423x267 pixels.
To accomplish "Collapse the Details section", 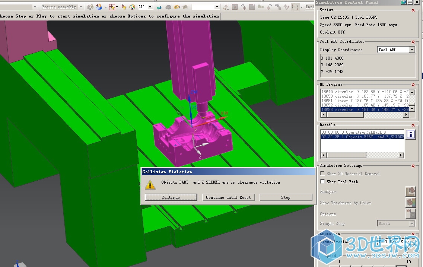I will tap(413, 125).
